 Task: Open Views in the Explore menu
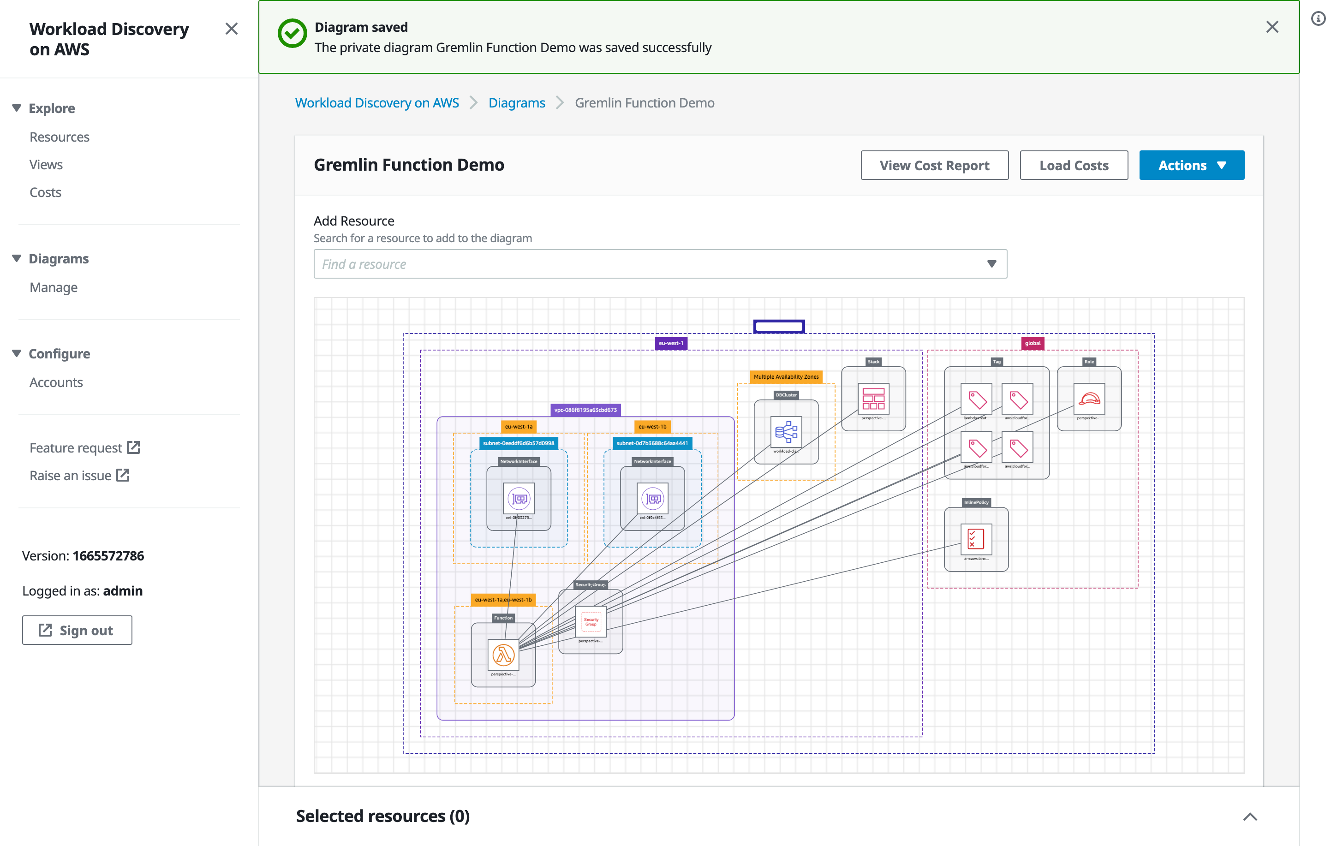[46, 164]
